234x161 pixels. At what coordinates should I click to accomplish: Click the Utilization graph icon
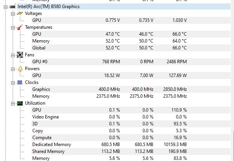(x=20, y=103)
